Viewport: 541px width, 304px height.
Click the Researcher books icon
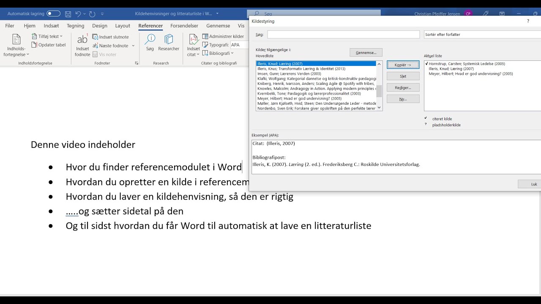pos(169,39)
